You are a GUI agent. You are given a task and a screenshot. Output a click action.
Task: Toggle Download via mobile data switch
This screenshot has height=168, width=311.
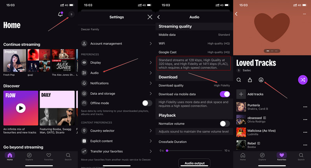[225, 94]
